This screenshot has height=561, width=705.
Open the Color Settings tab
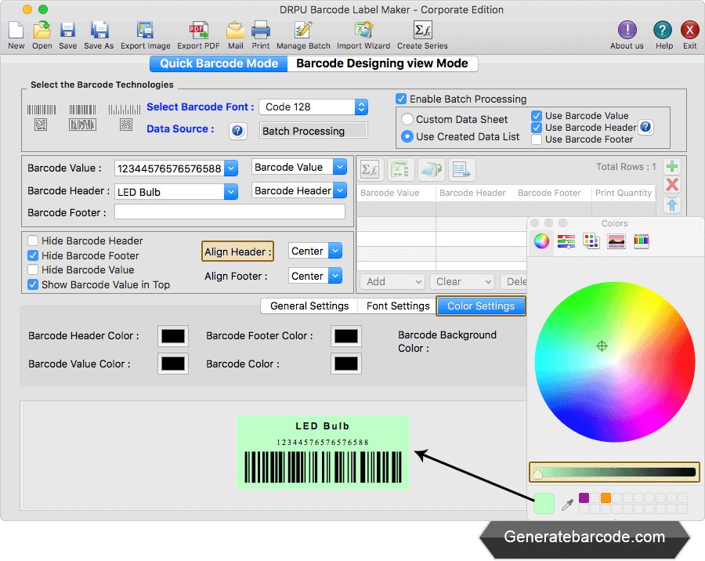[481, 306]
